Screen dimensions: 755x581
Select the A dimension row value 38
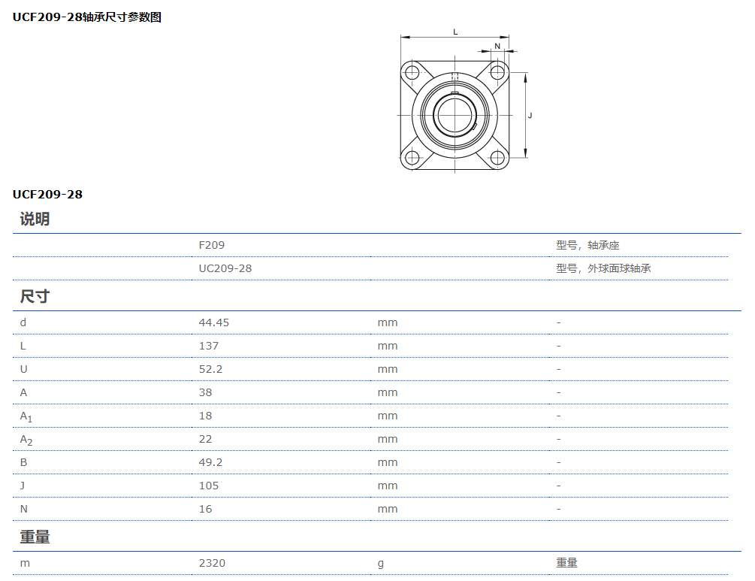tap(204, 392)
